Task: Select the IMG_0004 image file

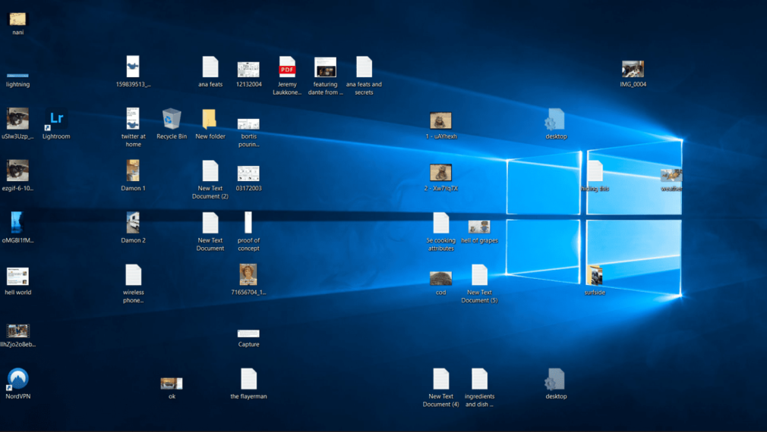Action: (x=633, y=74)
